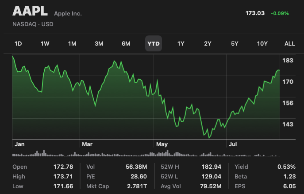The image size is (304, 194).
Task: Click the P/E value 28.60
Action: (139, 177)
